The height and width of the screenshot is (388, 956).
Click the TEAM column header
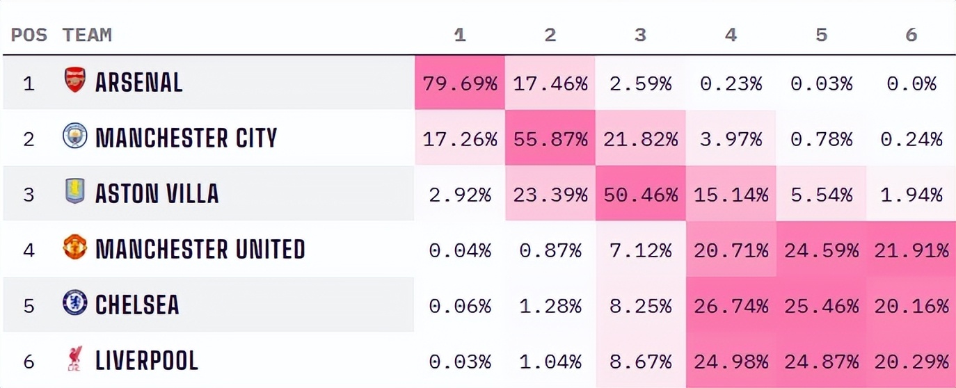point(87,35)
